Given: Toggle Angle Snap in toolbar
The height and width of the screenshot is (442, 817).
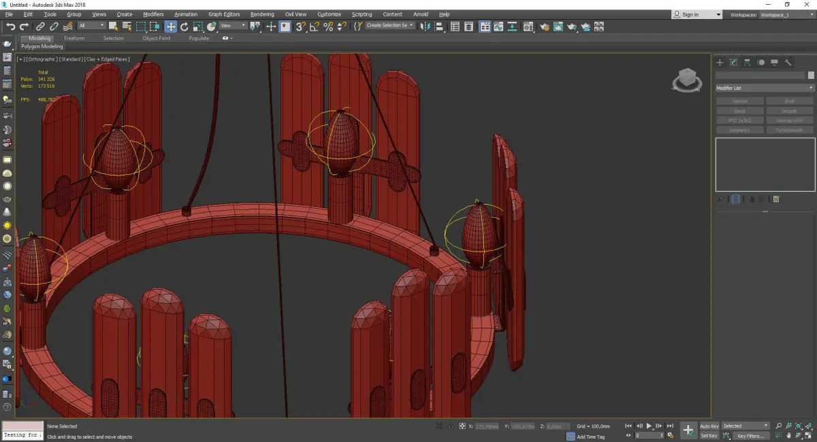Looking at the screenshot, I should pos(315,27).
